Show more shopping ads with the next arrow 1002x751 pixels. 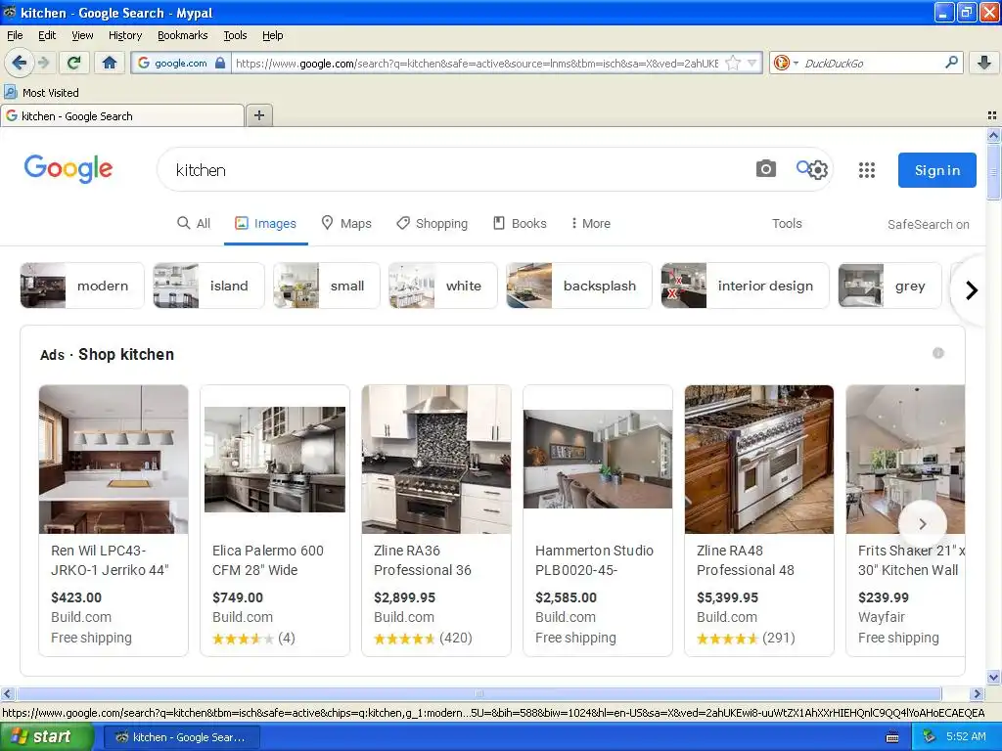[922, 524]
